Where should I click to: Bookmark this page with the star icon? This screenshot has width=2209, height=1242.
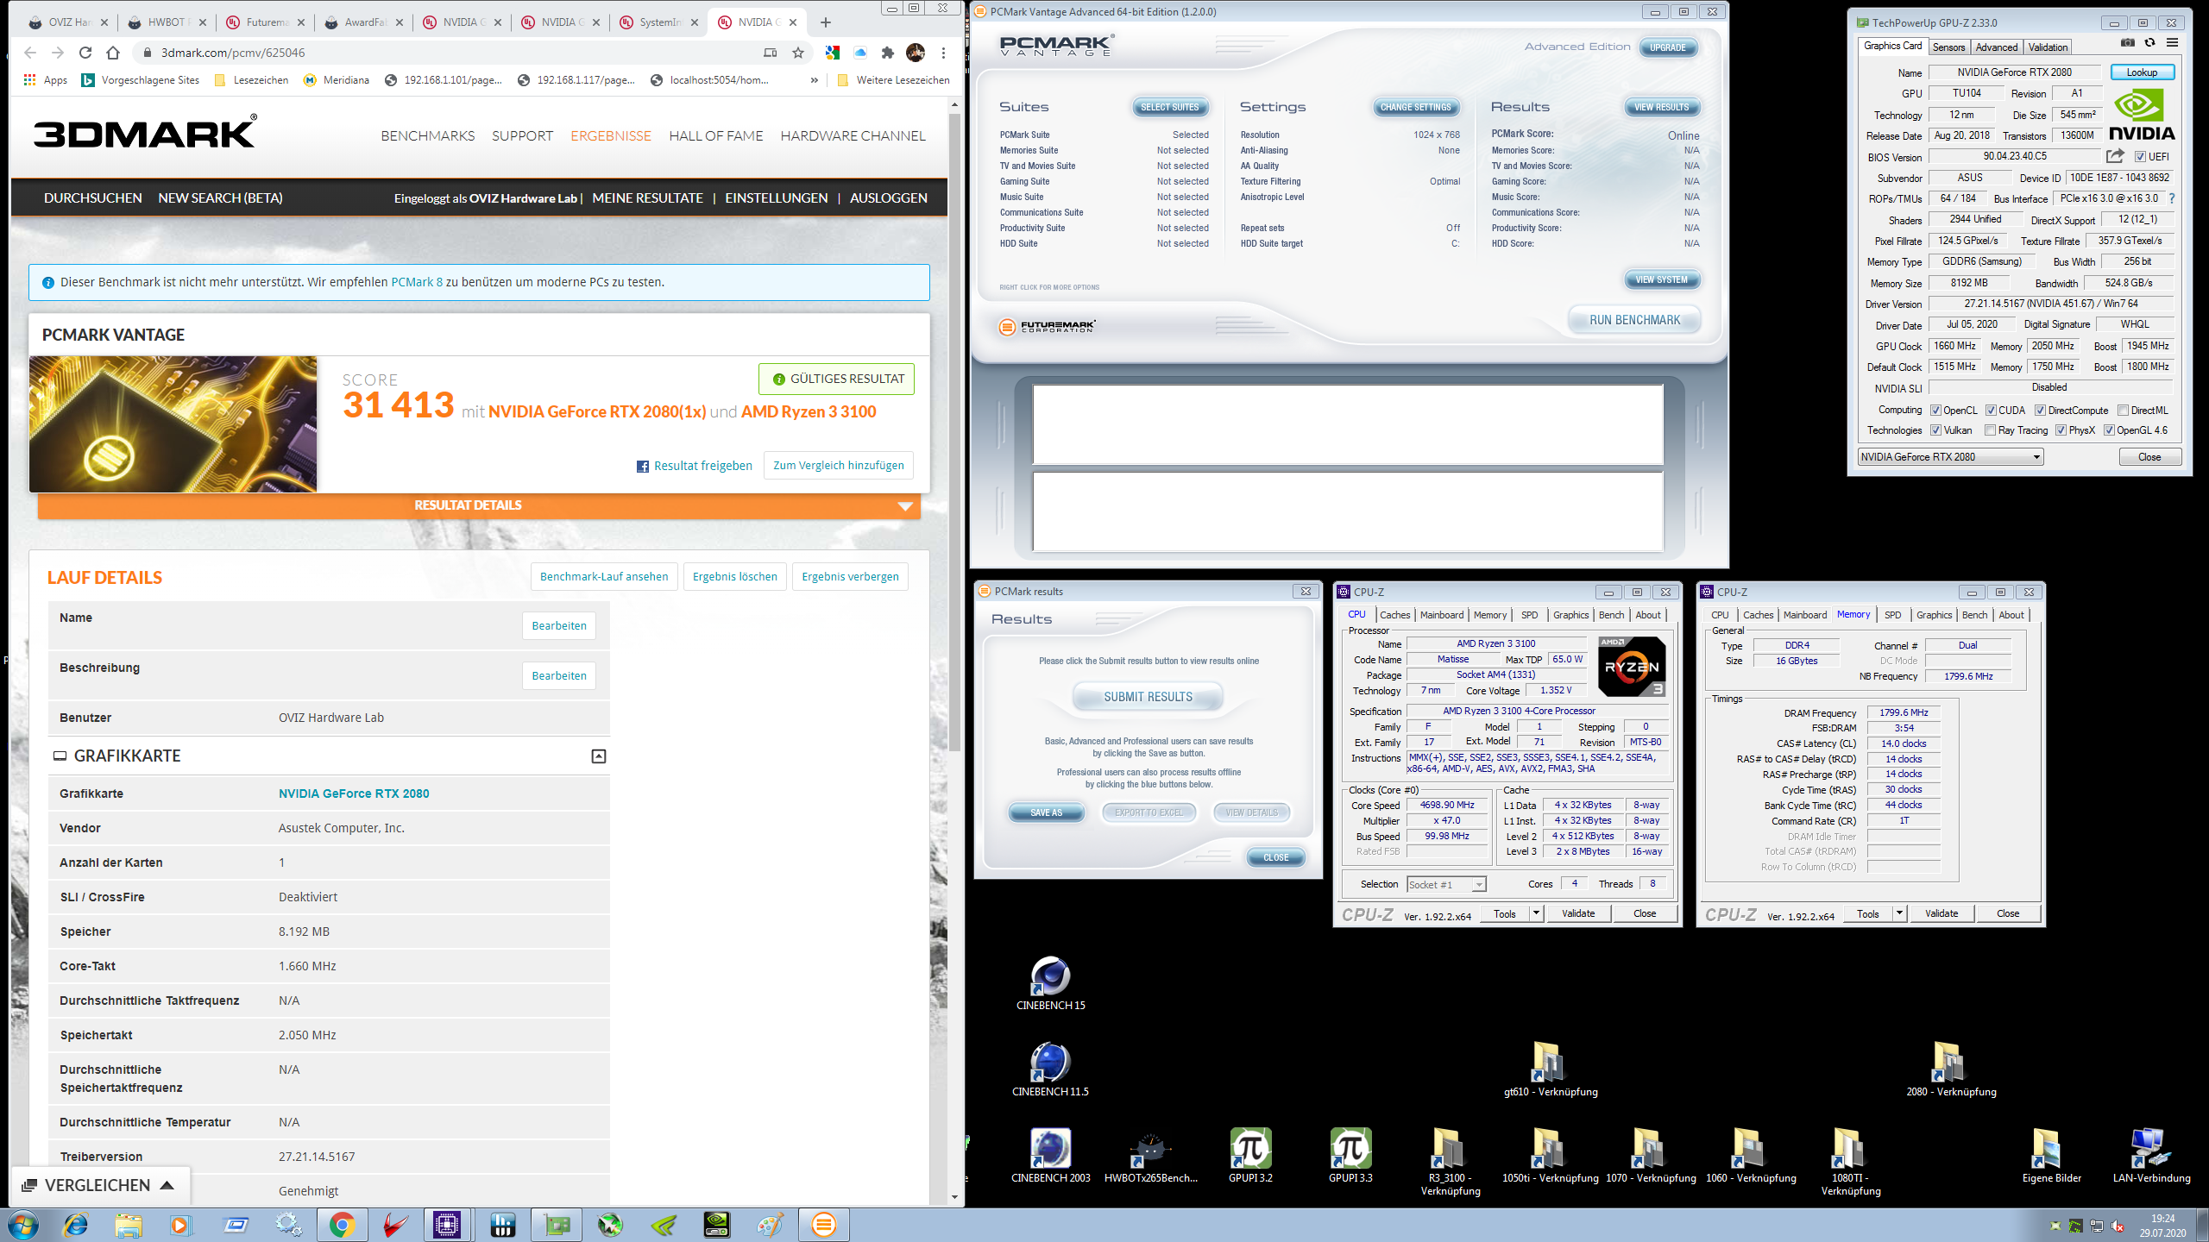[x=798, y=53]
